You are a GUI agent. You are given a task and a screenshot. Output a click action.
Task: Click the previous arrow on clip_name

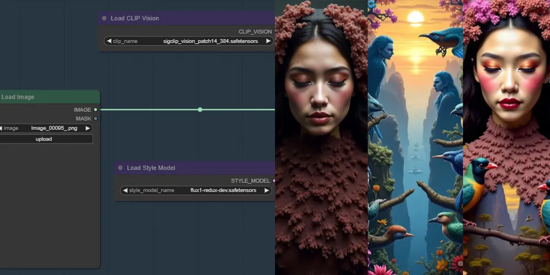(109, 41)
